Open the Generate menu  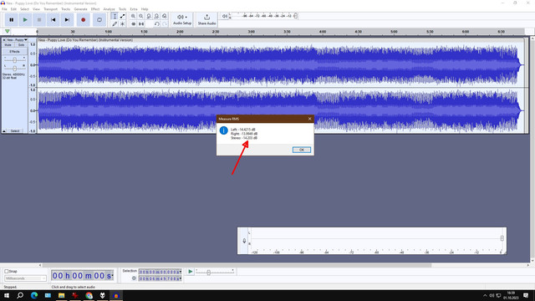coord(80,9)
